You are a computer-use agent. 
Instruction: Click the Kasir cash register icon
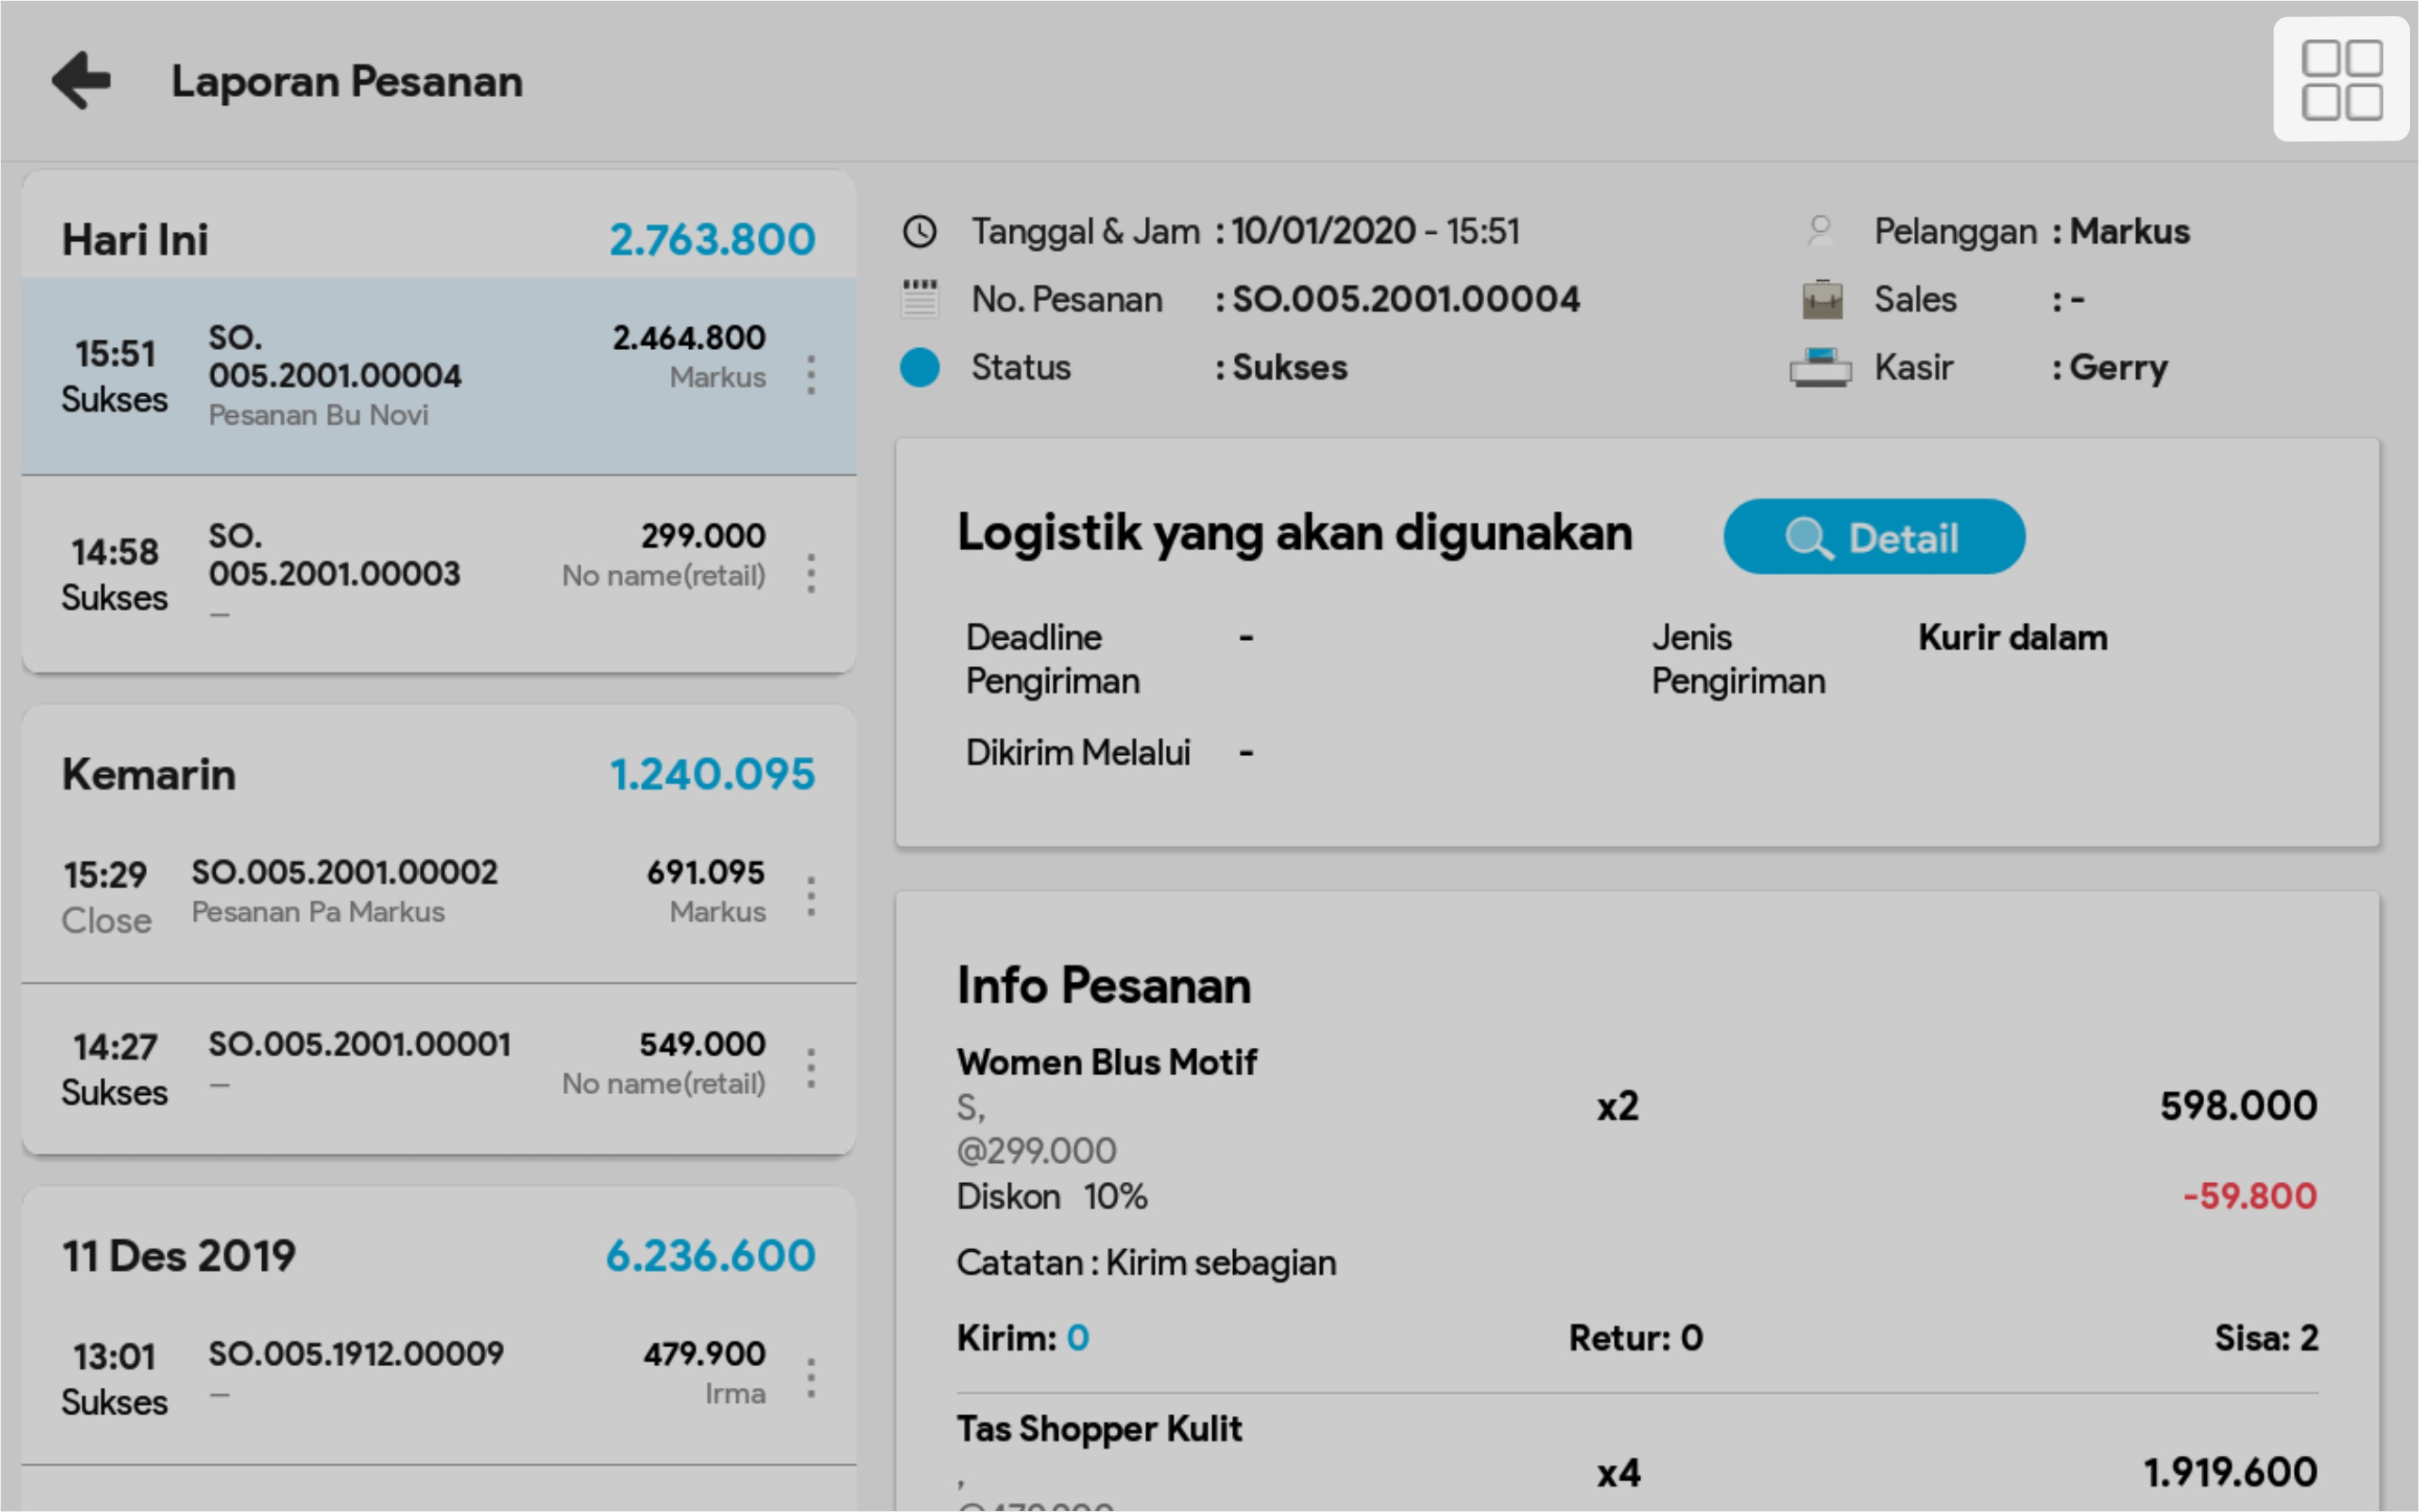tap(1820, 367)
